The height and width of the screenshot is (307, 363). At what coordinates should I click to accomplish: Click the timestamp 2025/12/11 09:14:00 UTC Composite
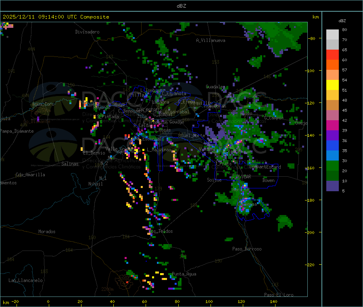coord(56,17)
